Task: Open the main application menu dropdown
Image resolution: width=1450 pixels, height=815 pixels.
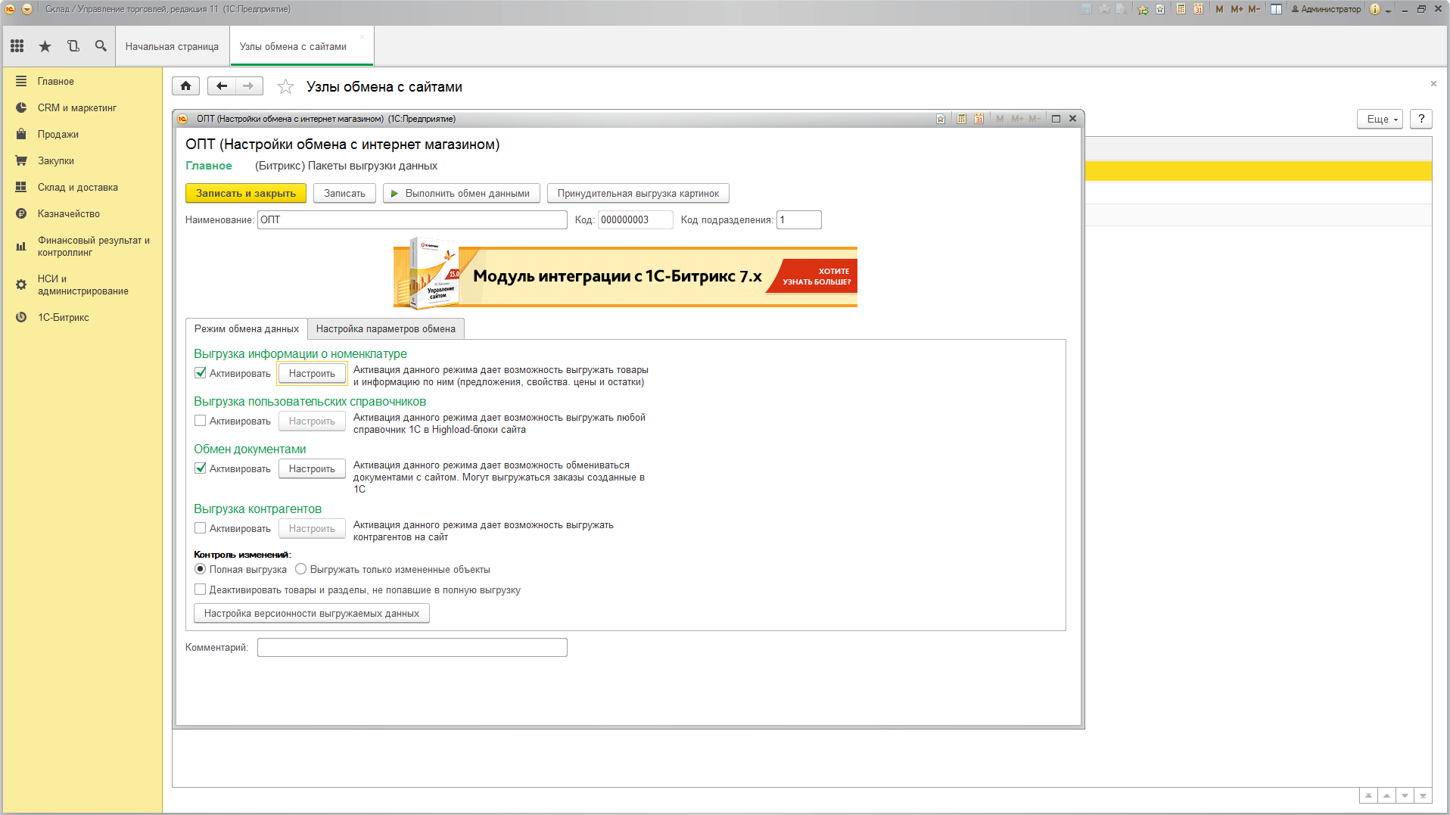Action: tap(27, 9)
